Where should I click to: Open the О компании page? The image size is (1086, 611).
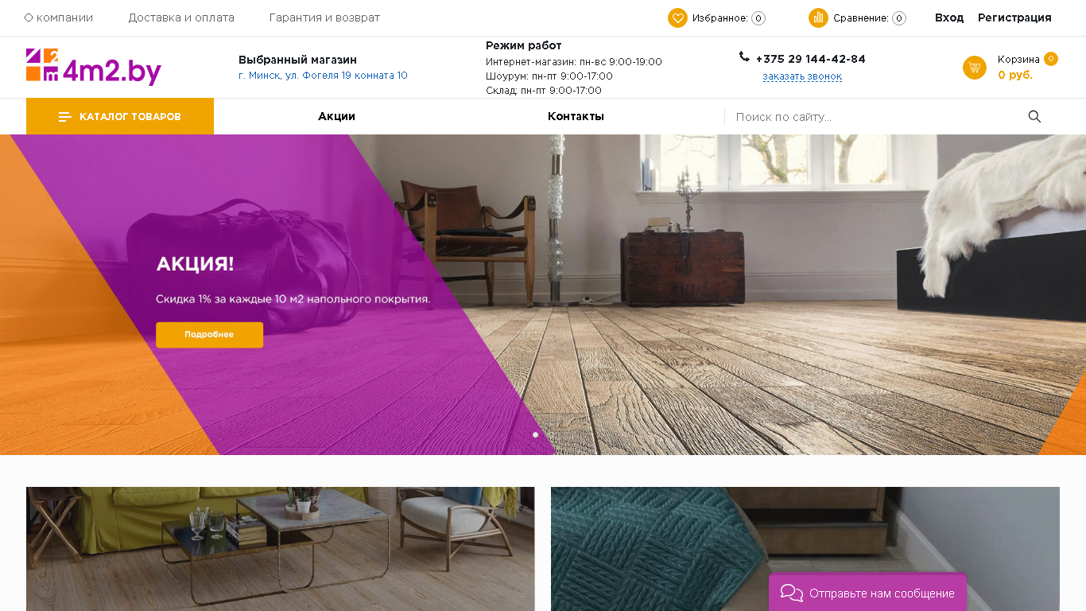click(59, 18)
